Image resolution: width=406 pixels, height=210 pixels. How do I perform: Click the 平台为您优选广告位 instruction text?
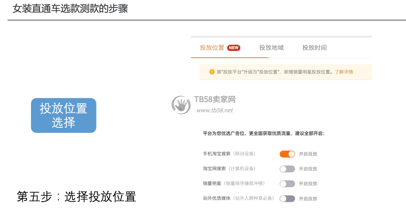(x=264, y=134)
